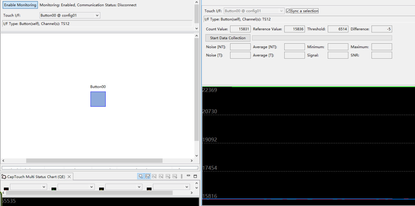Click the scroll-up arrow of the top monitoring panel
The height and width of the screenshot is (206, 415).
196,2
